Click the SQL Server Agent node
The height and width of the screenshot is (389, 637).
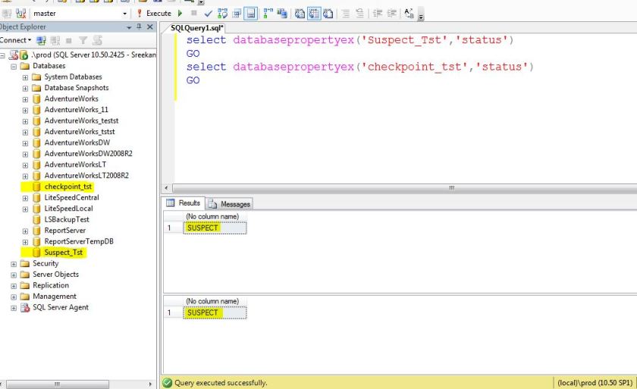60,308
